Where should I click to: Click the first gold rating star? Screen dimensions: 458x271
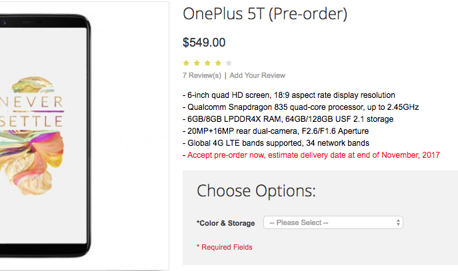[187, 63]
